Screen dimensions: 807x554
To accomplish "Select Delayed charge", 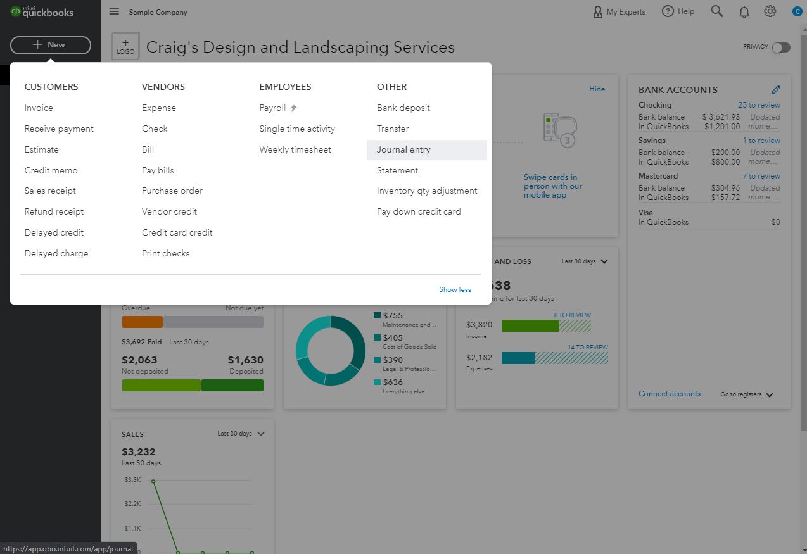I will pos(56,253).
